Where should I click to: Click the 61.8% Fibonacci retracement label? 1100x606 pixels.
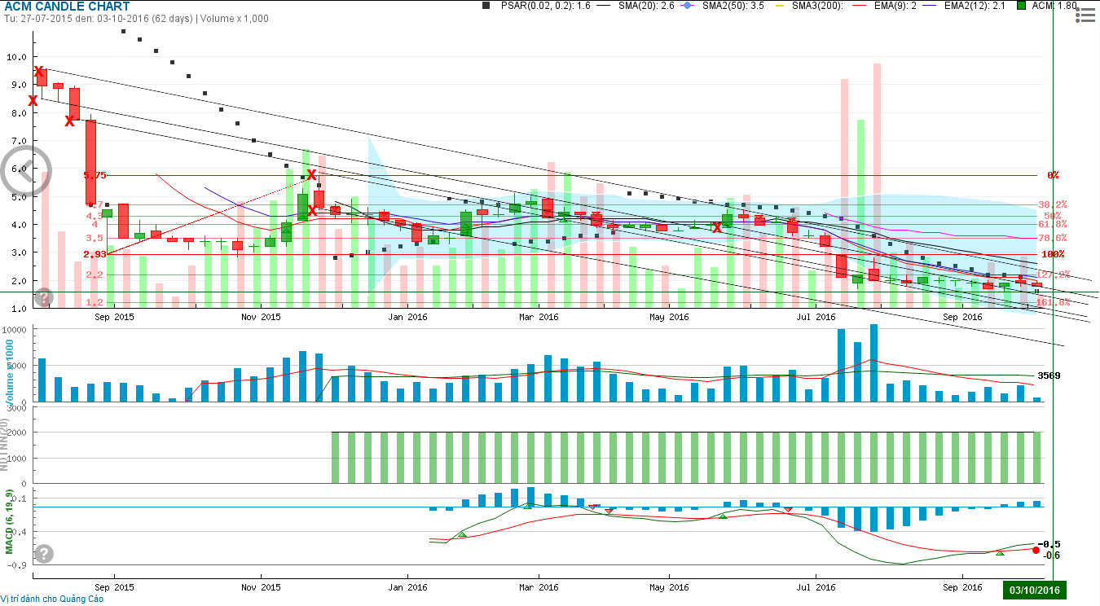(1052, 224)
